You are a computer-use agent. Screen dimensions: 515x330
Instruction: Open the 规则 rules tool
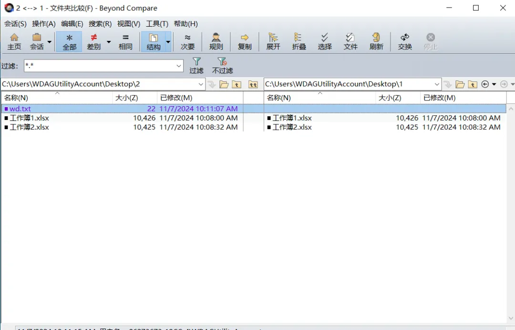pyautogui.click(x=216, y=41)
